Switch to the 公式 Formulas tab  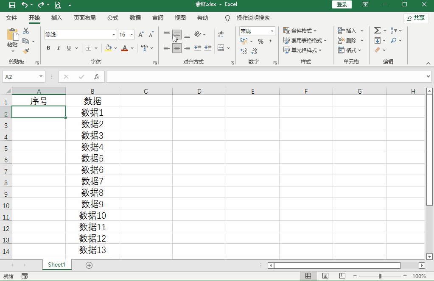pos(113,18)
